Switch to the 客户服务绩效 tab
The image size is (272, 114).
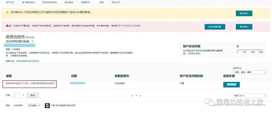28,3
